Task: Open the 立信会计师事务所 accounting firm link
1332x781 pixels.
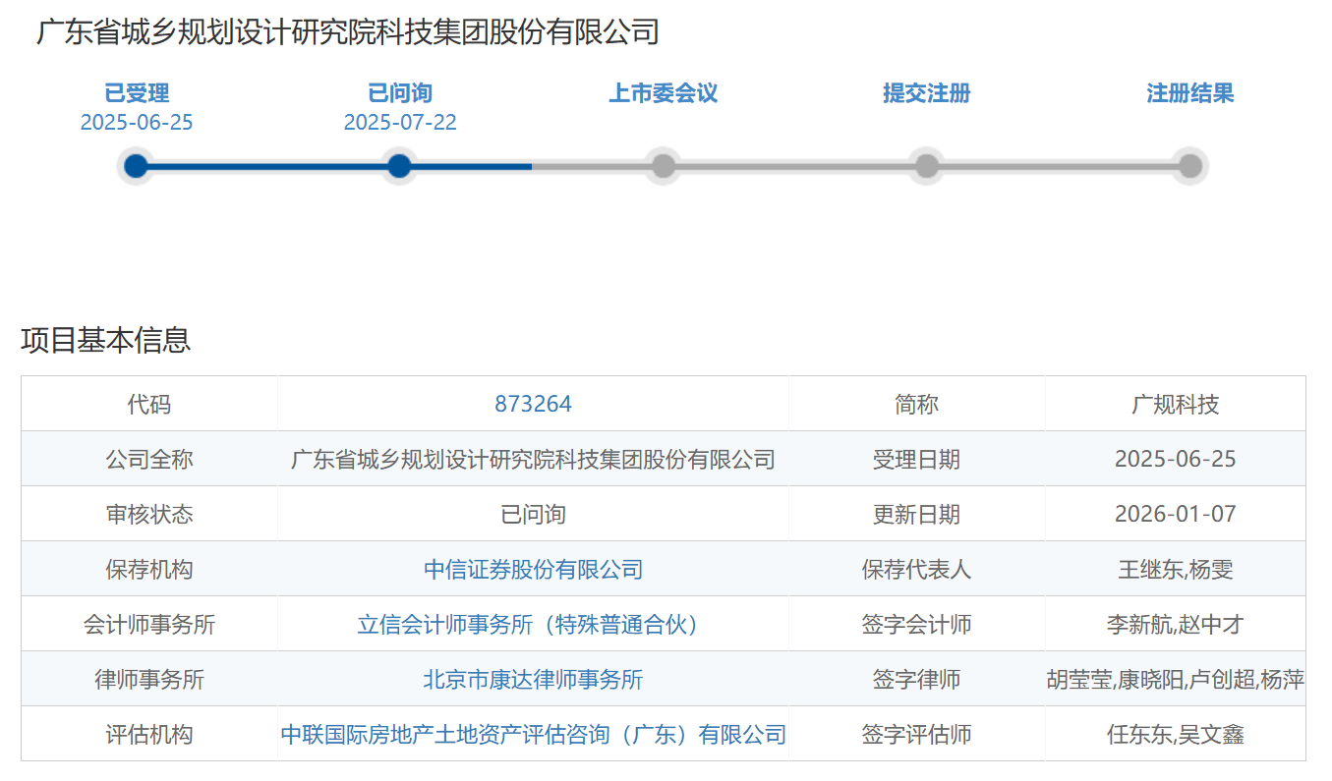Action: [x=533, y=624]
